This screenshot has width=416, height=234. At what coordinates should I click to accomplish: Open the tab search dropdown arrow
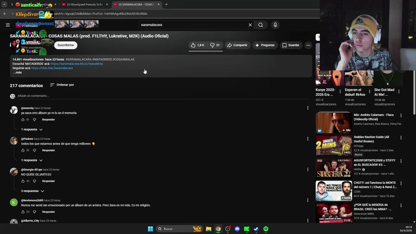[4, 5]
